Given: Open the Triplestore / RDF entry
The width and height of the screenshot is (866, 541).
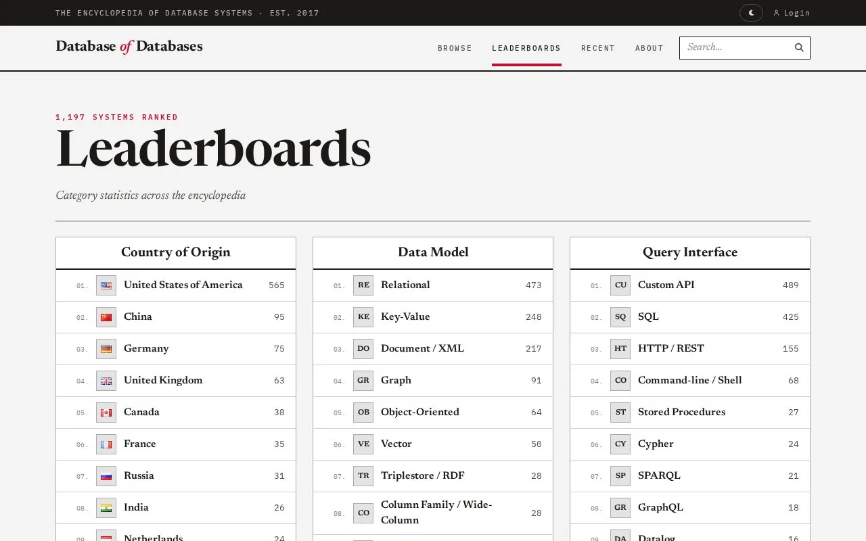Looking at the screenshot, I should (423, 475).
